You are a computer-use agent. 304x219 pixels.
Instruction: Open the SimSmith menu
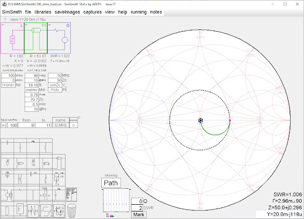click(x=12, y=12)
